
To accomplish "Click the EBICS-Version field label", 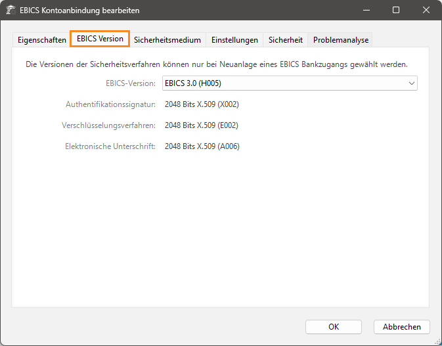I will pos(130,83).
